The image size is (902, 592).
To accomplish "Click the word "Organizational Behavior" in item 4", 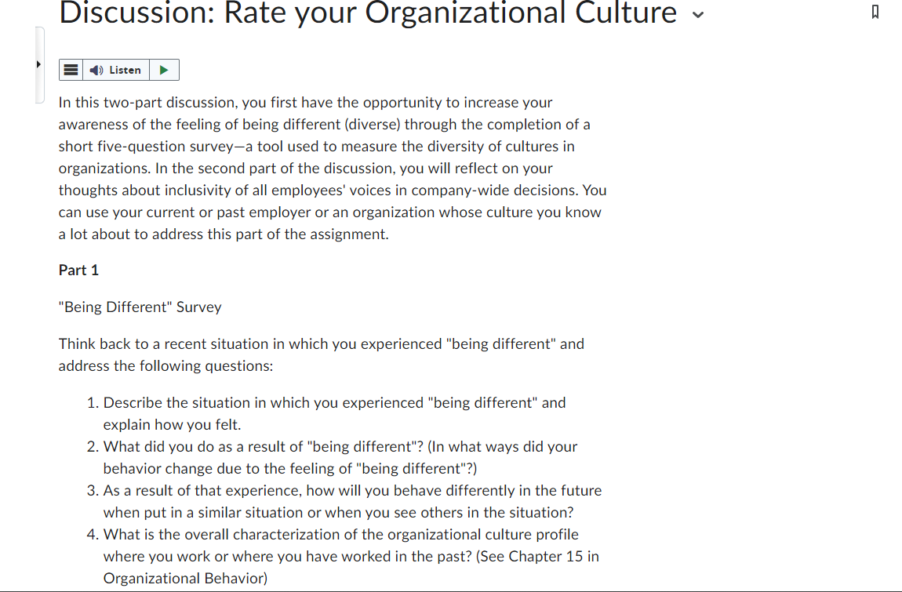I will (x=185, y=578).
